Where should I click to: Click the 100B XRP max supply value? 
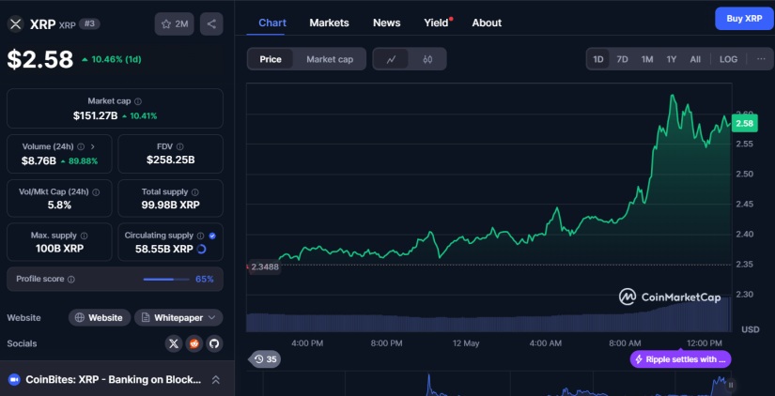pyautogui.click(x=59, y=249)
